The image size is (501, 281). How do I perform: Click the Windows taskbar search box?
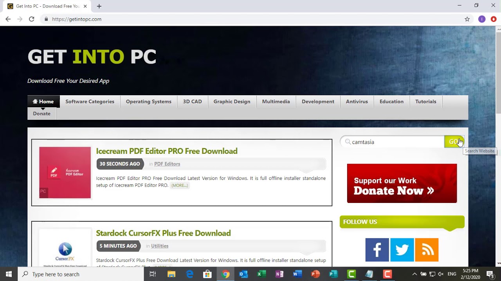[81, 274]
